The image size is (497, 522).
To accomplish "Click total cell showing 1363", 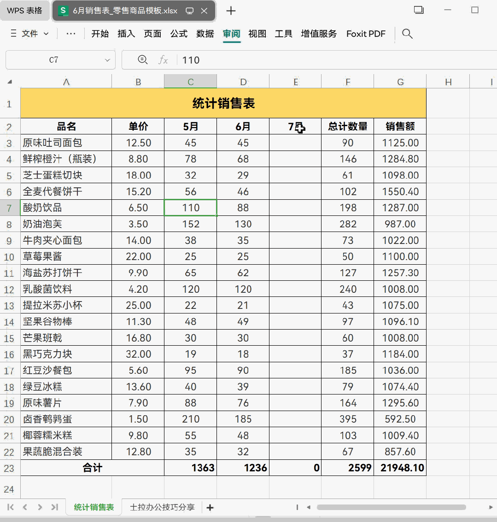I will click(191, 468).
